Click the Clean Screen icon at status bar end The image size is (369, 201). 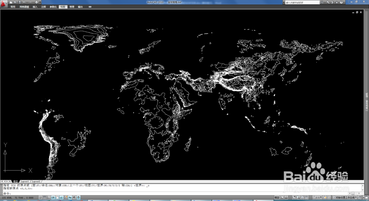point(366,198)
